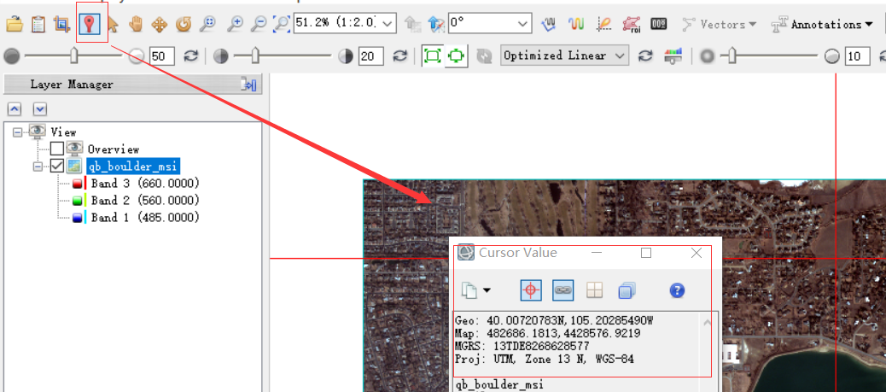Toggle stretch on full extent button
Viewport: 886px width, 392px height.
(432, 56)
